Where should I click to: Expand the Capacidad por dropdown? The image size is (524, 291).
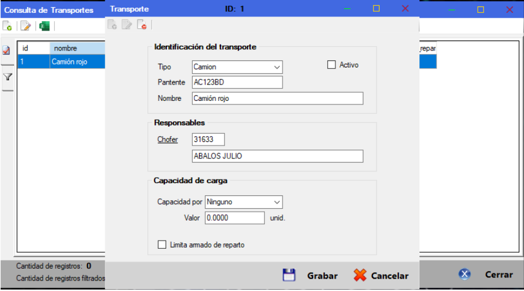pos(244,202)
